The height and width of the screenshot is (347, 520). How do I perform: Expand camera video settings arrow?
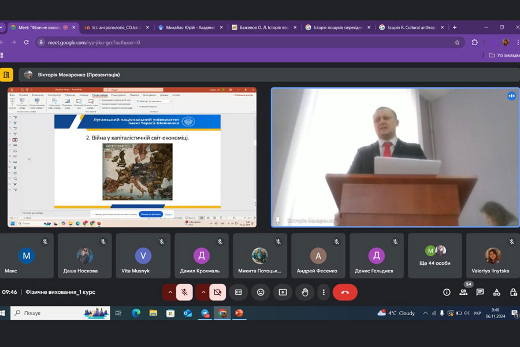(202, 292)
